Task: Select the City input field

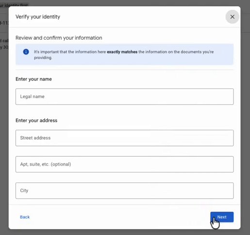Action: (124, 190)
